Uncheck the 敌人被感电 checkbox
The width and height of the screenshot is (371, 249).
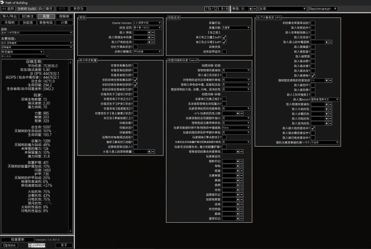click(313, 76)
